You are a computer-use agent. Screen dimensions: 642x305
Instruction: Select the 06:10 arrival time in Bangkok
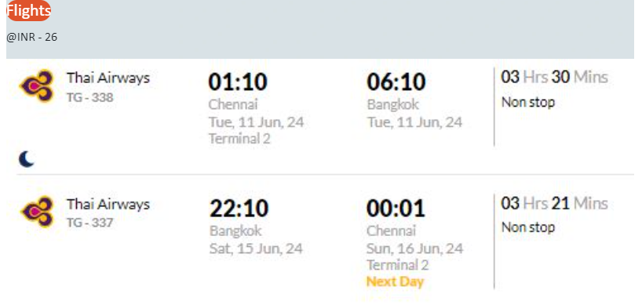click(x=396, y=82)
